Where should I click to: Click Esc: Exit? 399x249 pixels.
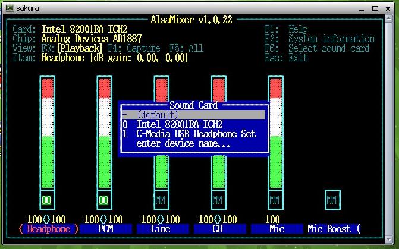point(286,58)
